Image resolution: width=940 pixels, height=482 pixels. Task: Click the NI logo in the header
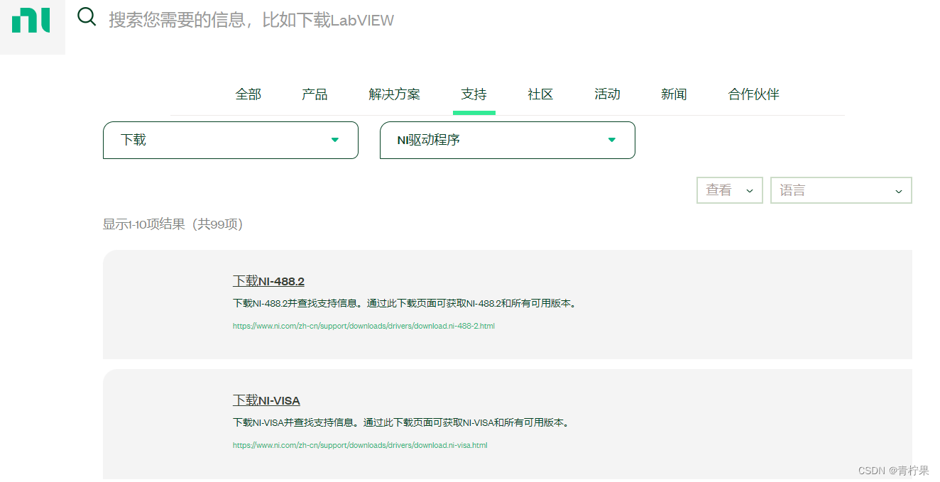point(31,20)
